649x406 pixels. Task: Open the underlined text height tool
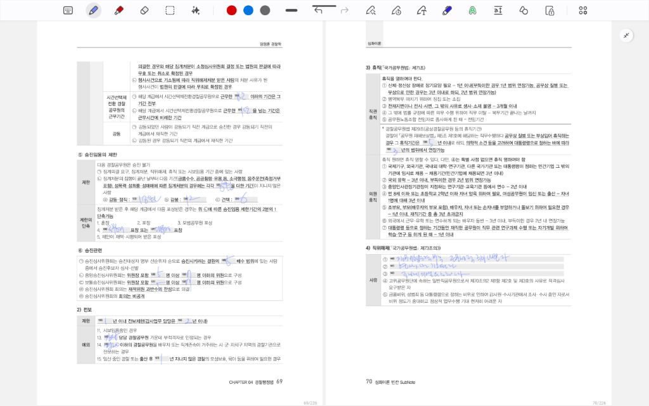pos(498,10)
